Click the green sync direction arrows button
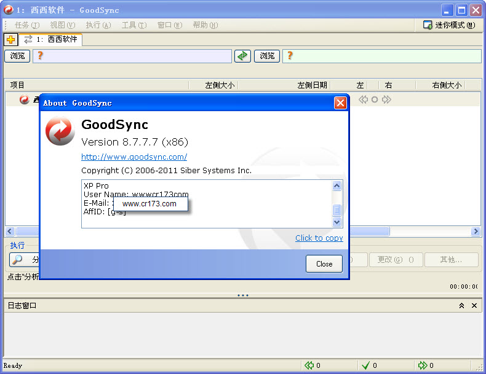Viewport: 486px width, 374px height. [x=242, y=56]
